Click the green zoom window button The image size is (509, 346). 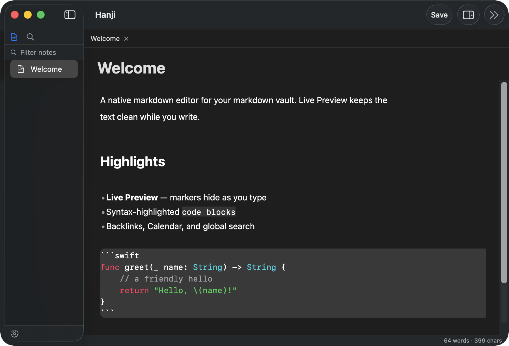[x=41, y=15]
